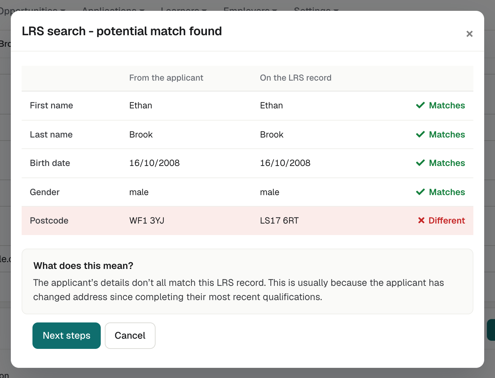Click the Postcode Different cross icon
This screenshot has height=378, width=495.
pyautogui.click(x=421, y=220)
